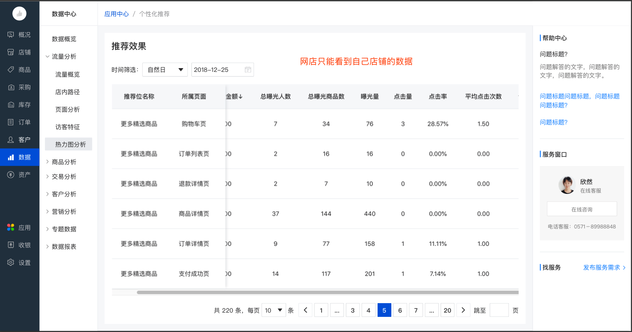Click the 发布服务需求 link
The height and width of the screenshot is (332, 632).
point(604,267)
